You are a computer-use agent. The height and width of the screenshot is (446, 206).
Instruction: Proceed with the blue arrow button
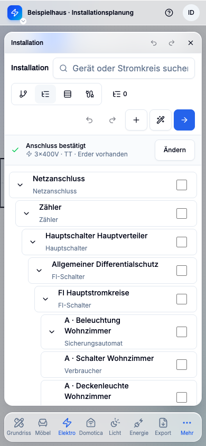(184, 120)
